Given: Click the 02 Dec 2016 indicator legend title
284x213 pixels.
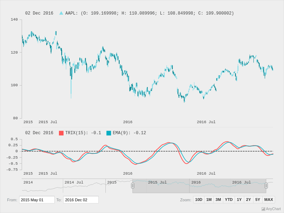Looking at the screenshot, I should [x=39, y=133].
